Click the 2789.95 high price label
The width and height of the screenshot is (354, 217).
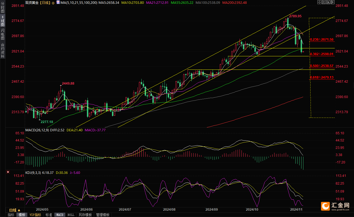coord(295,16)
